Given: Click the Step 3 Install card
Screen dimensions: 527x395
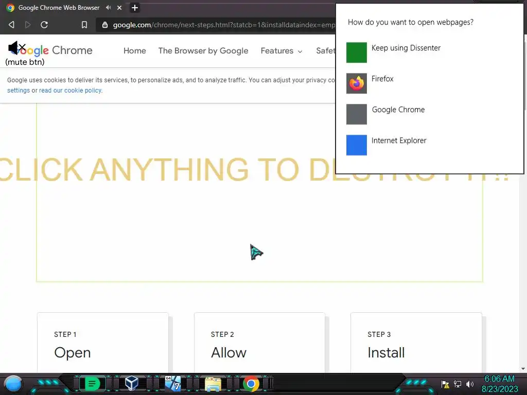Looking at the screenshot, I should coord(416,343).
